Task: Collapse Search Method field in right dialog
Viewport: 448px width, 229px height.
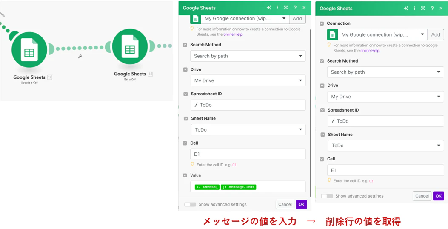Action: (x=322, y=61)
